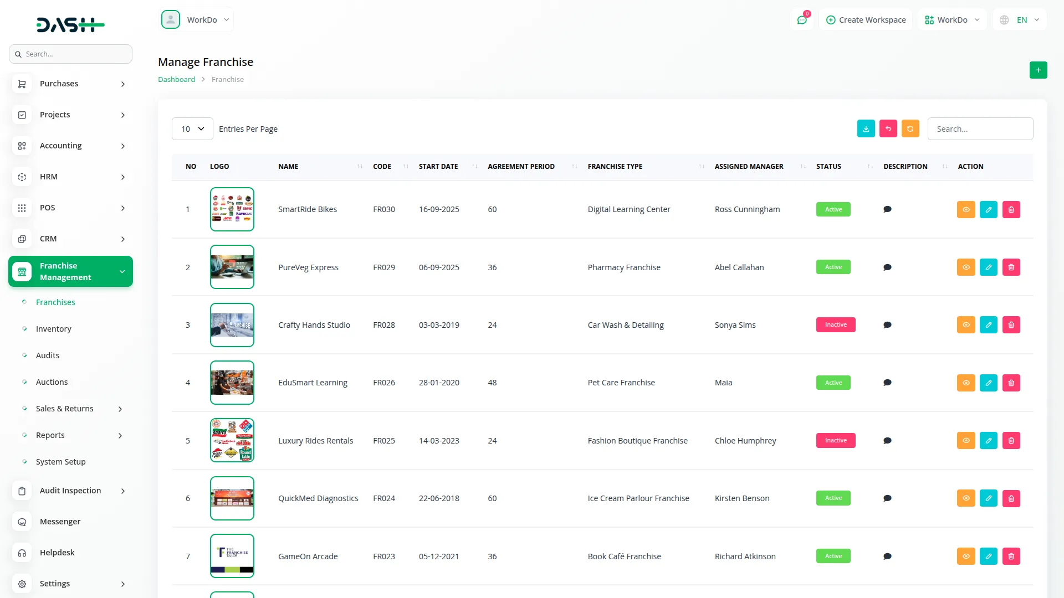Click the pink undo reset icon
Image resolution: width=1064 pixels, height=598 pixels.
(888, 128)
